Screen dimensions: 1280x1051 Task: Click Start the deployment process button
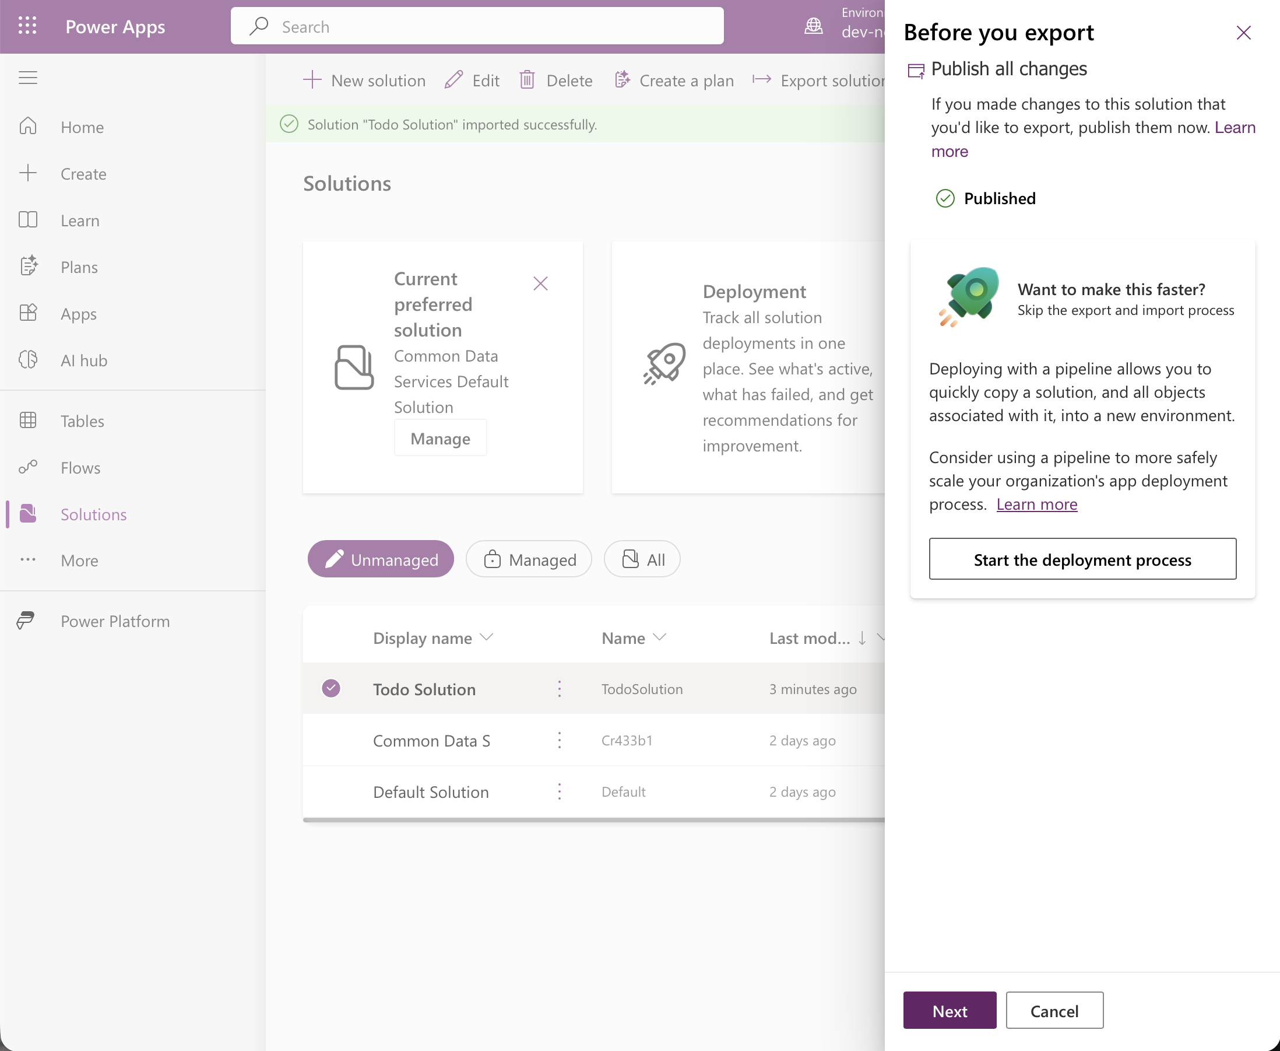(1082, 559)
